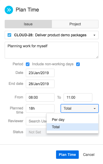Screen dimensions: 103x164
Task: Click the Date field showing 23/Jan/2019
Action: coord(40,73)
